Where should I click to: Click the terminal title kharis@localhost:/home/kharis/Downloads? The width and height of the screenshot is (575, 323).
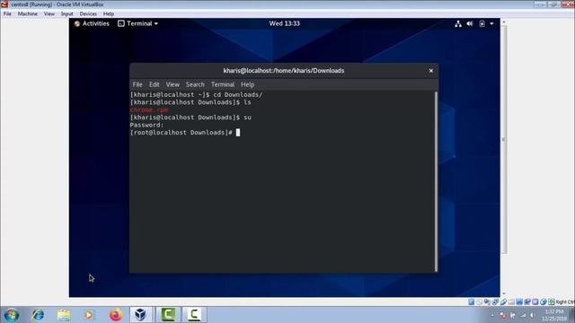click(x=284, y=71)
